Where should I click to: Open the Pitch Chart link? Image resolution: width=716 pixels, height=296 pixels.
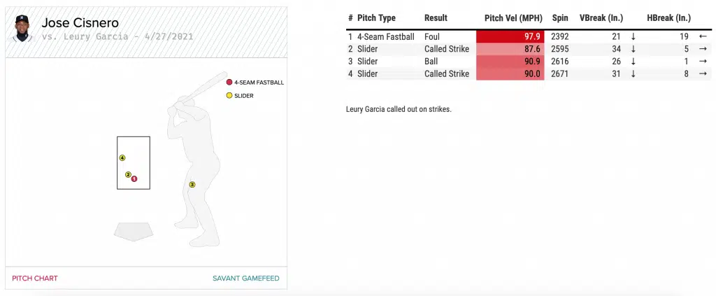[35, 279]
